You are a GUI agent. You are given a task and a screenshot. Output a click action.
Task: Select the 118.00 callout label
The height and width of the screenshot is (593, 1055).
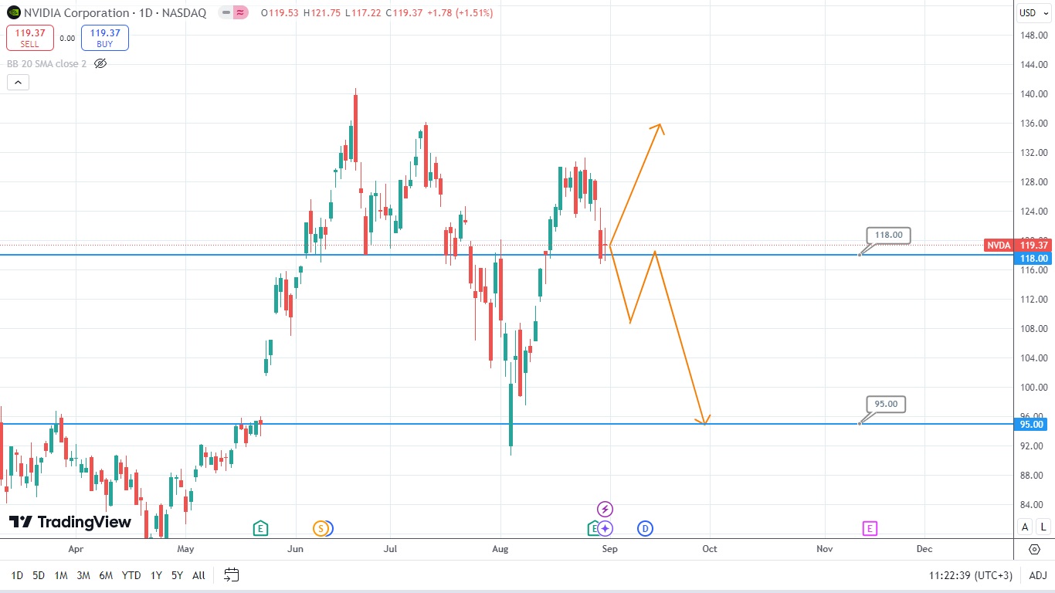pos(889,236)
